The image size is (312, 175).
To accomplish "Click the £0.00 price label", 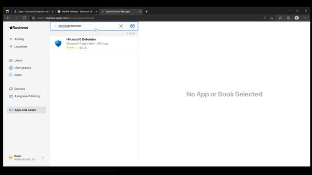I will (x=83, y=48).
